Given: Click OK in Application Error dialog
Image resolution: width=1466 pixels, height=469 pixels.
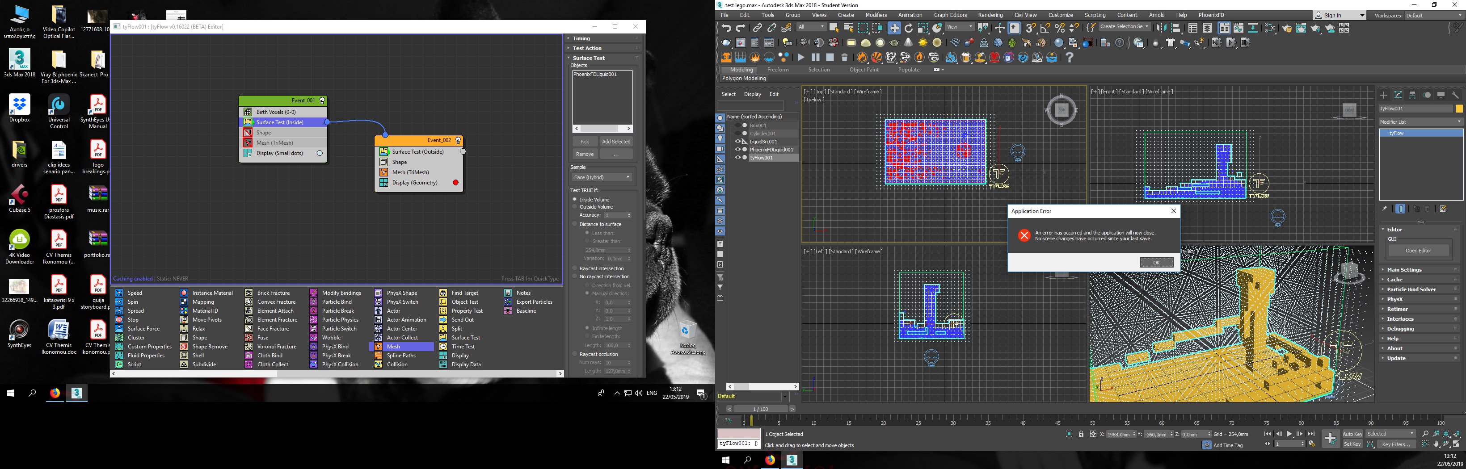Looking at the screenshot, I should pos(1156,263).
